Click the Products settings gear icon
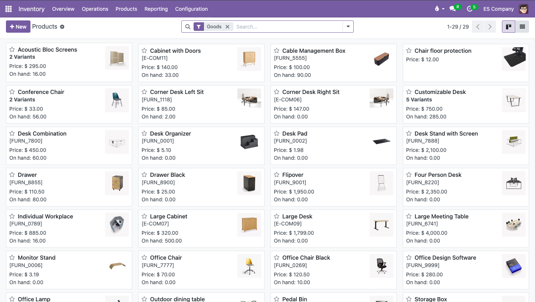The height and width of the screenshot is (302, 535). point(62,27)
